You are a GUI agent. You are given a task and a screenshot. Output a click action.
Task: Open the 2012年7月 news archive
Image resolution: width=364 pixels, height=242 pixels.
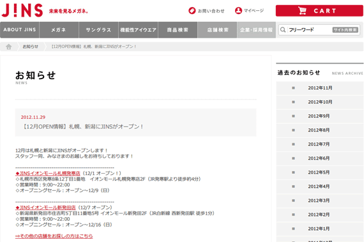tap(320, 144)
